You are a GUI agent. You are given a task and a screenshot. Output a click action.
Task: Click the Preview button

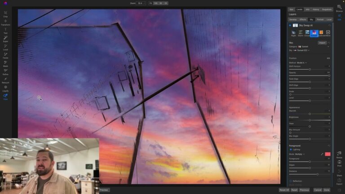pos(104,190)
